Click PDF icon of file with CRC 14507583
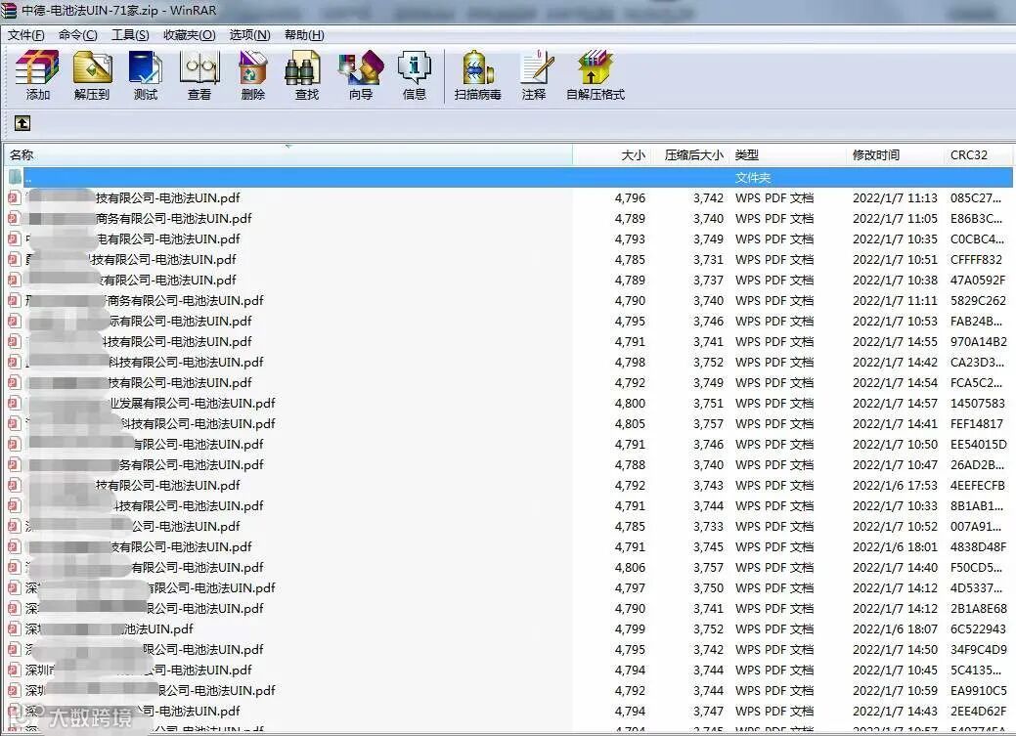 click(14, 404)
